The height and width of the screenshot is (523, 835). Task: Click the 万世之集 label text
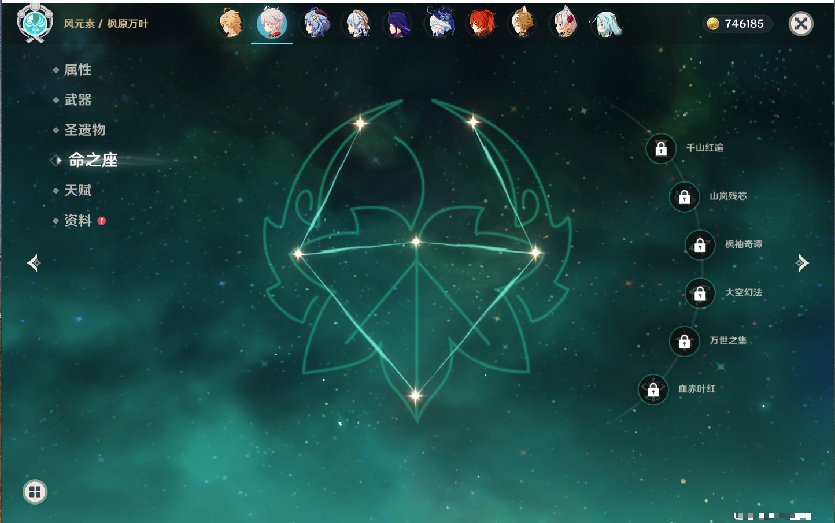point(728,340)
